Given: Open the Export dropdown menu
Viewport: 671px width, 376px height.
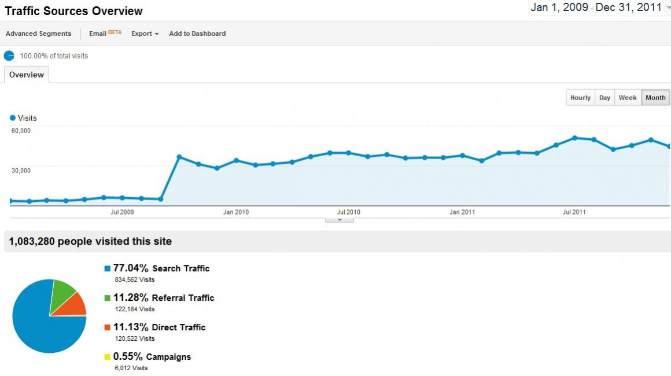Looking at the screenshot, I should tap(145, 34).
